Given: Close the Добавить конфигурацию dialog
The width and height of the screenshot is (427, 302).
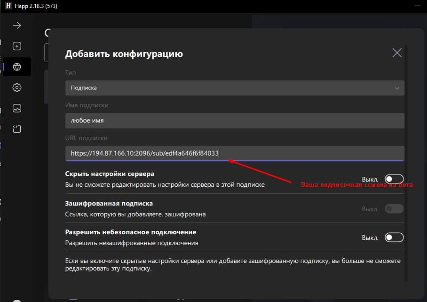Looking at the screenshot, I should 397,53.
